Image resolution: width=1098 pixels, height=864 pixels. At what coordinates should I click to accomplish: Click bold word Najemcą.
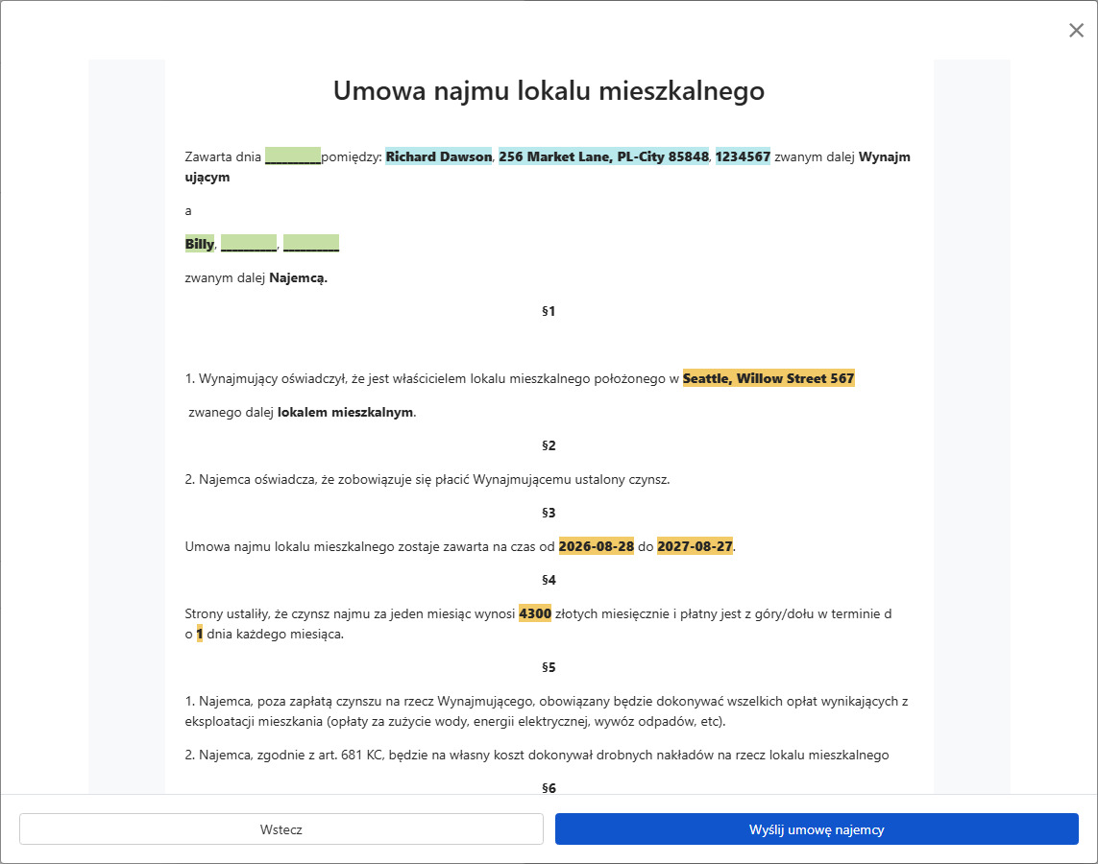point(299,277)
